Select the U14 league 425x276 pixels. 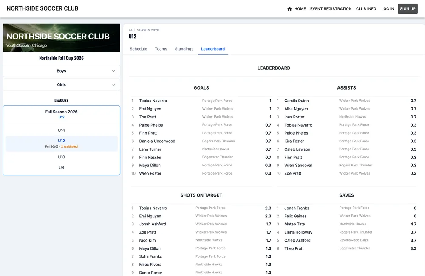(x=62, y=130)
